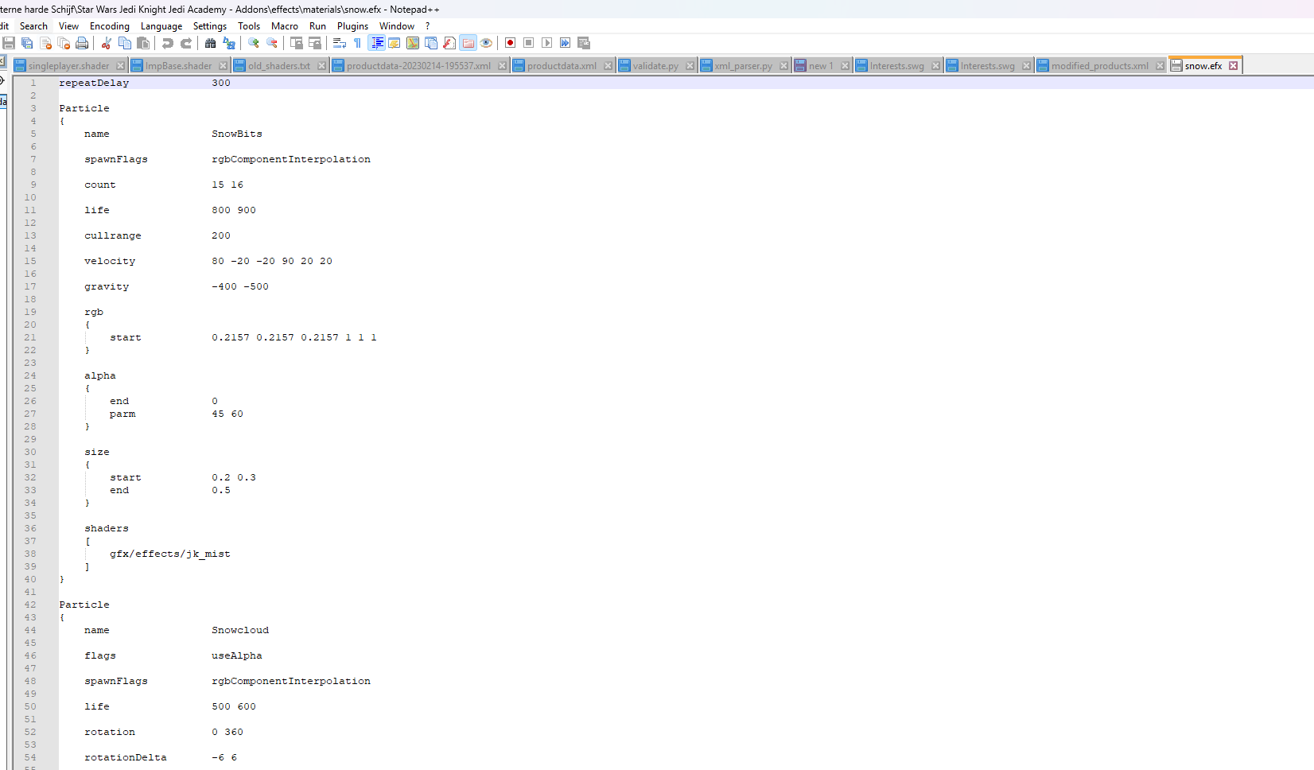This screenshot has width=1314, height=770.
Task: Open the Run menu
Action: (x=317, y=26)
